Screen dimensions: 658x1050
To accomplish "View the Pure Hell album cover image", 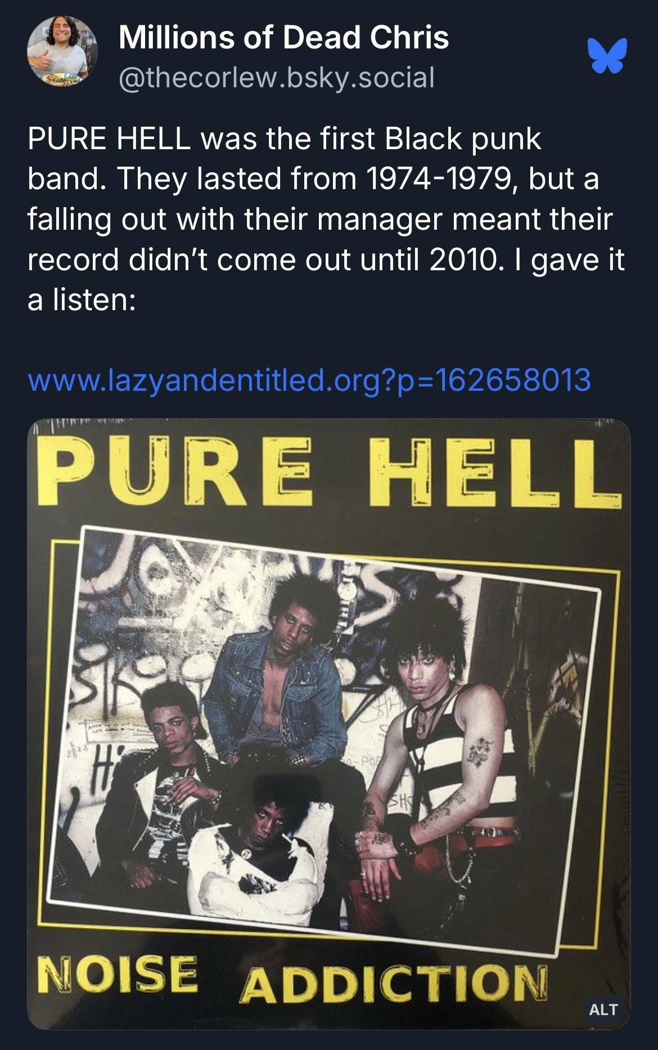I will point(329,725).
